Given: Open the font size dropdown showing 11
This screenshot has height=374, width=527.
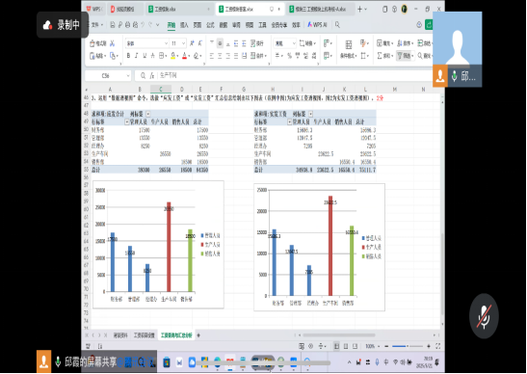Looking at the screenshot, I should click(178, 43).
